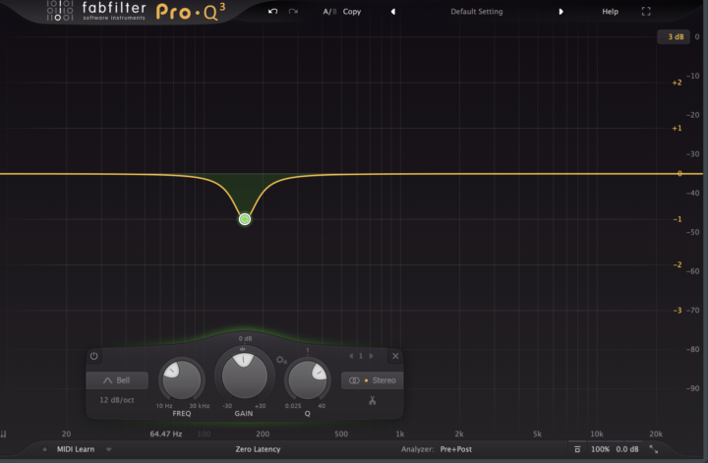
Task: Go to the next preset arrow
Action: click(560, 12)
